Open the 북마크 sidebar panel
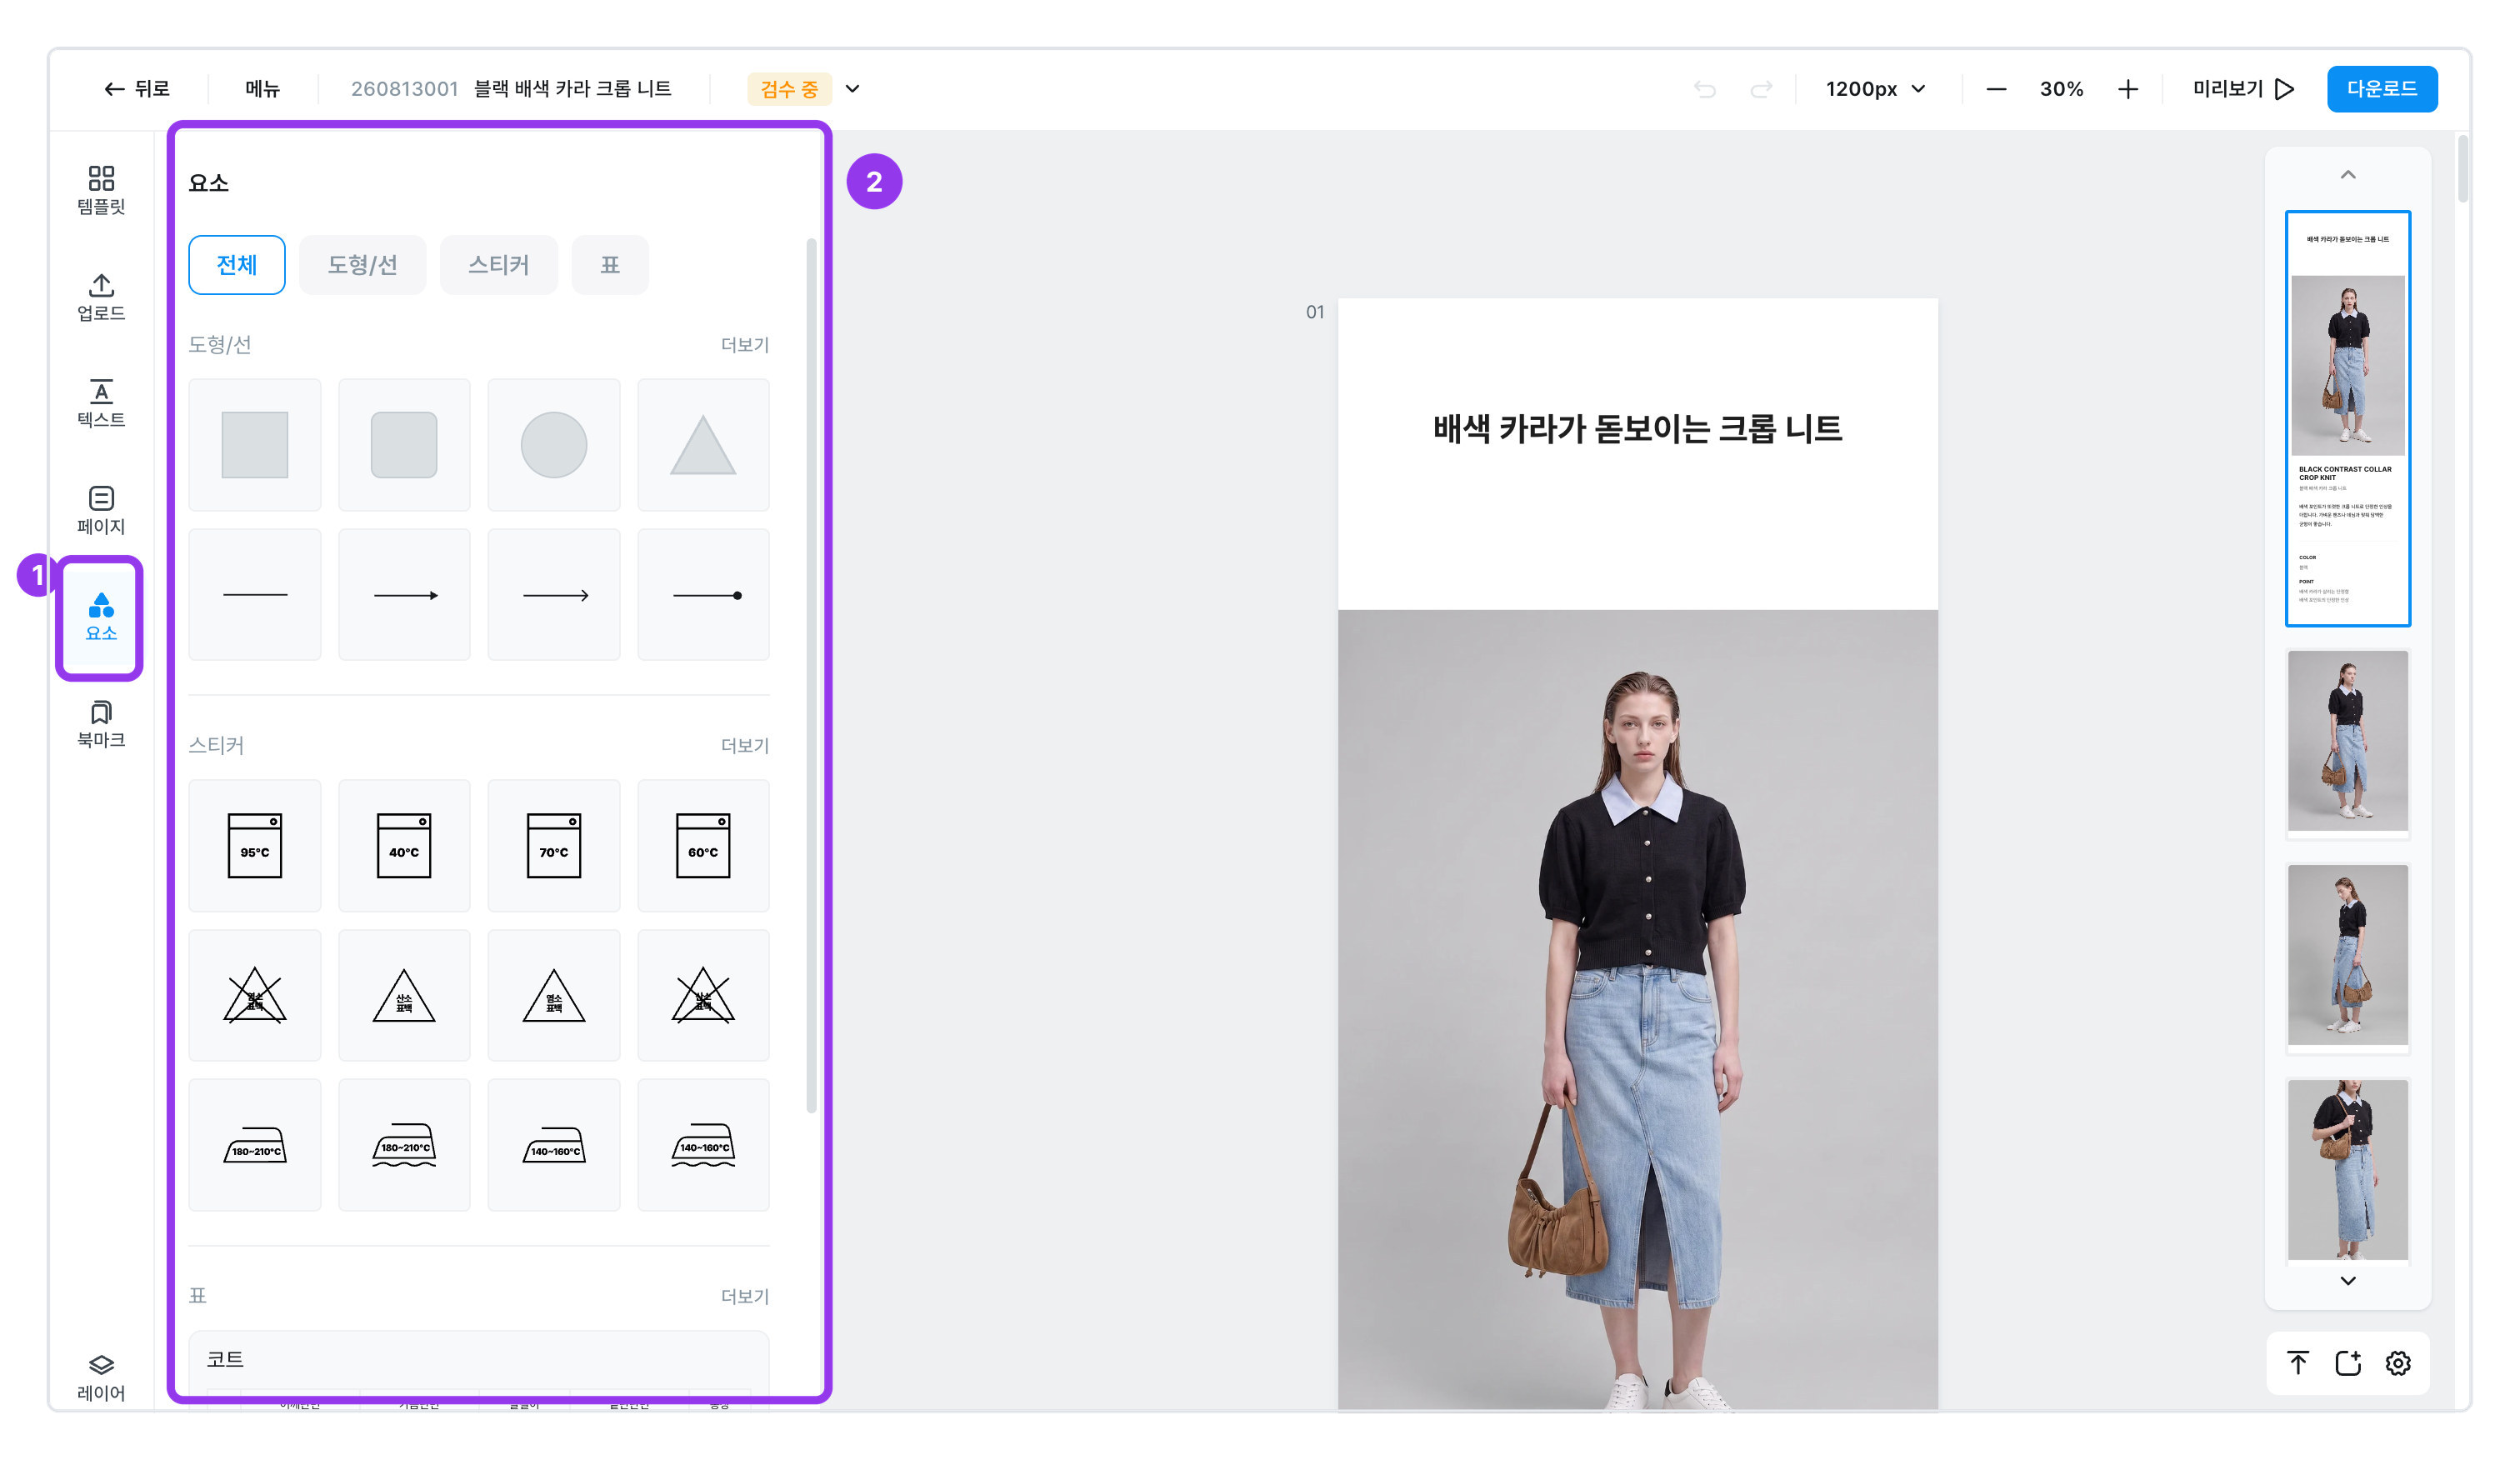 point(101,724)
